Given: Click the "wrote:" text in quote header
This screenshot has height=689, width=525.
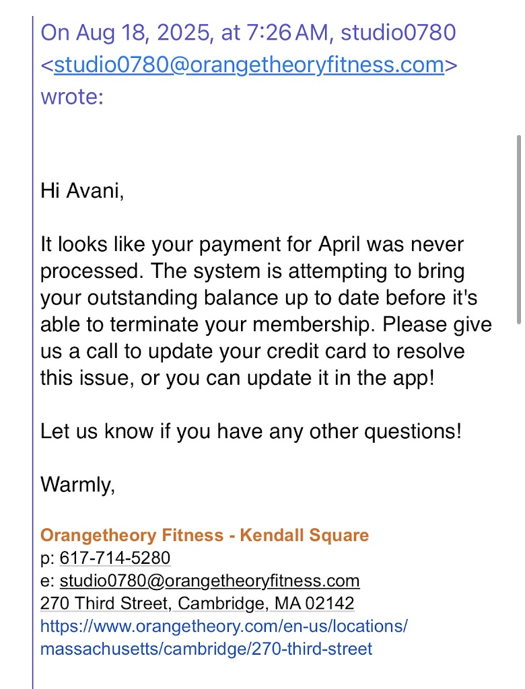Looking at the screenshot, I should pos(72,96).
